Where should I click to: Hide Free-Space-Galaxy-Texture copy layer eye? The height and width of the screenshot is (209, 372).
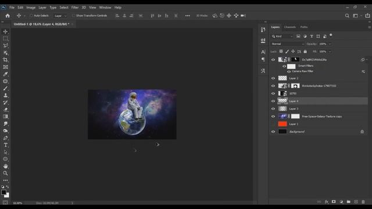coord(273,116)
